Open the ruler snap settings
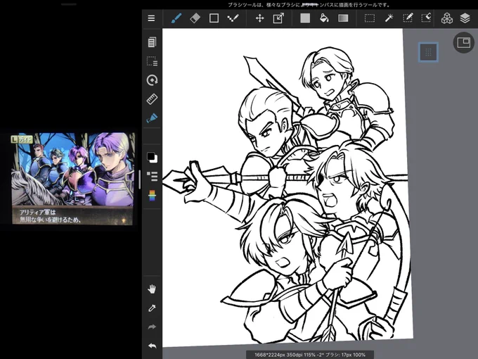Screen dimensions: 478x359 pyautogui.click(x=152, y=99)
